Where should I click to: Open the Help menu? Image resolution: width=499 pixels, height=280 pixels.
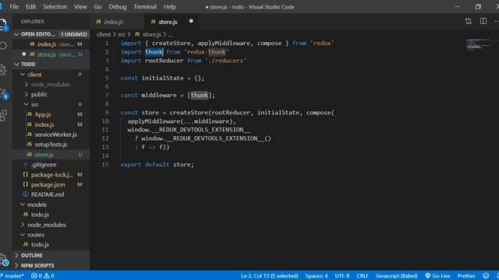pyautogui.click(x=170, y=7)
